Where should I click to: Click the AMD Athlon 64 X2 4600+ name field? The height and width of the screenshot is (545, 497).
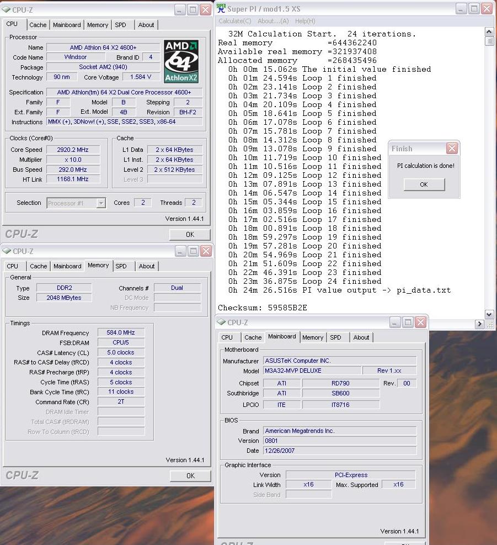click(x=103, y=47)
